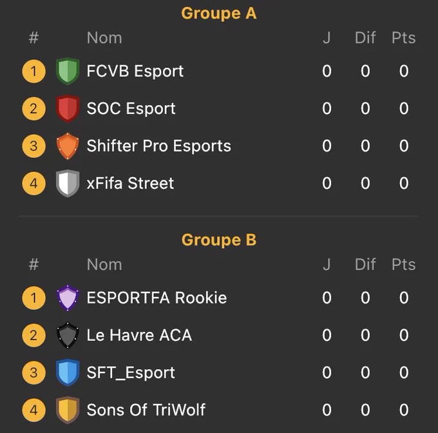This screenshot has height=433, width=438.
Task: Click the Pts column header in Groupe A
Action: click(x=403, y=38)
